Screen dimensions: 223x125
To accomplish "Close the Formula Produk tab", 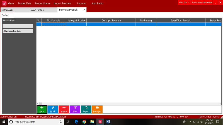I will (84, 9).
